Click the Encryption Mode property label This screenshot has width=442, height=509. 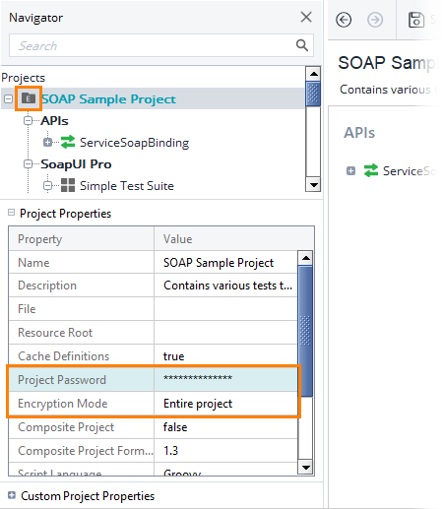click(63, 404)
